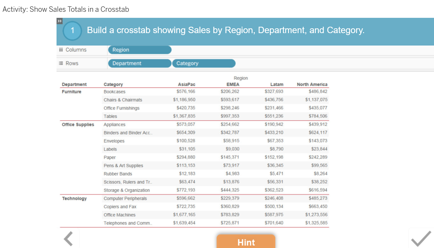
Task: Select the Telephones and Comm.. category
Action: pos(128,223)
